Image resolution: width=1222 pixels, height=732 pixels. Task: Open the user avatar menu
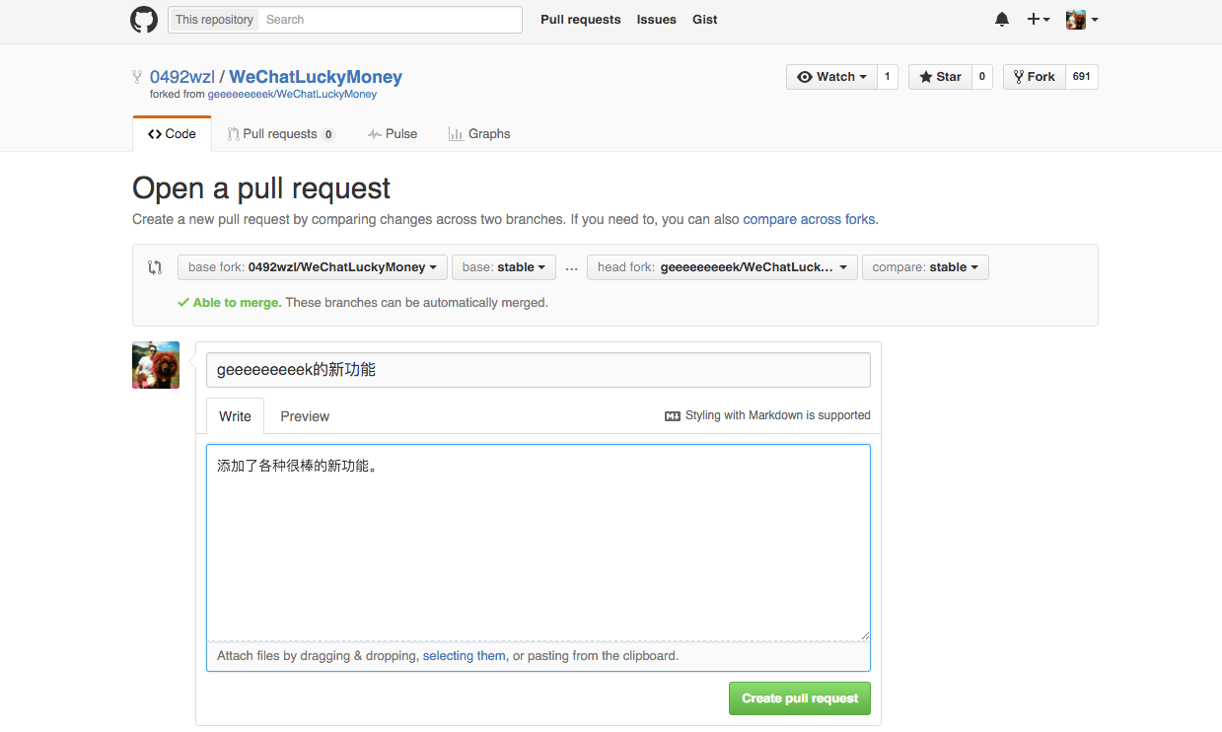(1082, 20)
